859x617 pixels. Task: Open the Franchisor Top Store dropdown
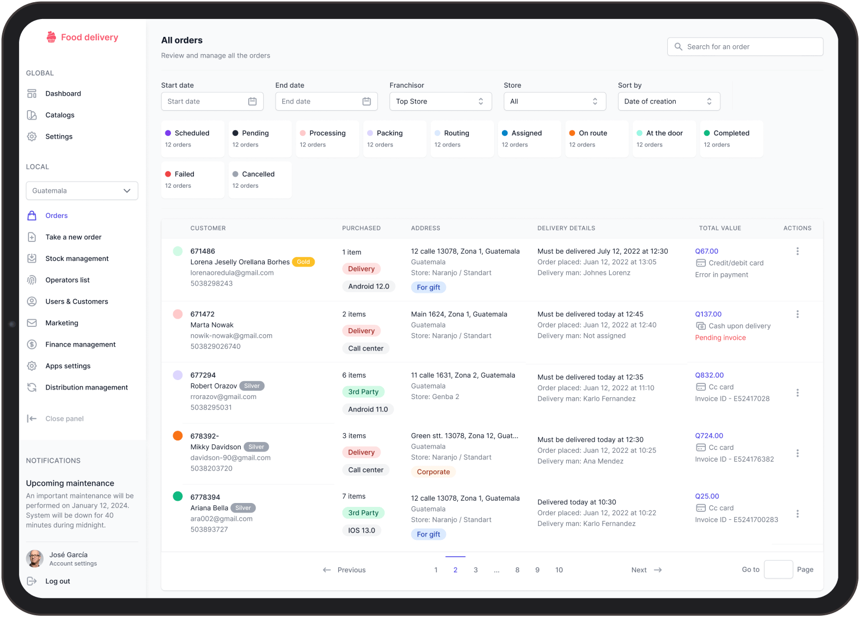click(440, 101)
